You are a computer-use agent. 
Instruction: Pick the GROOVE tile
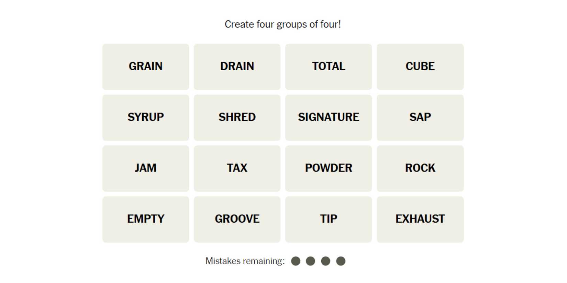tap(237, 219)
